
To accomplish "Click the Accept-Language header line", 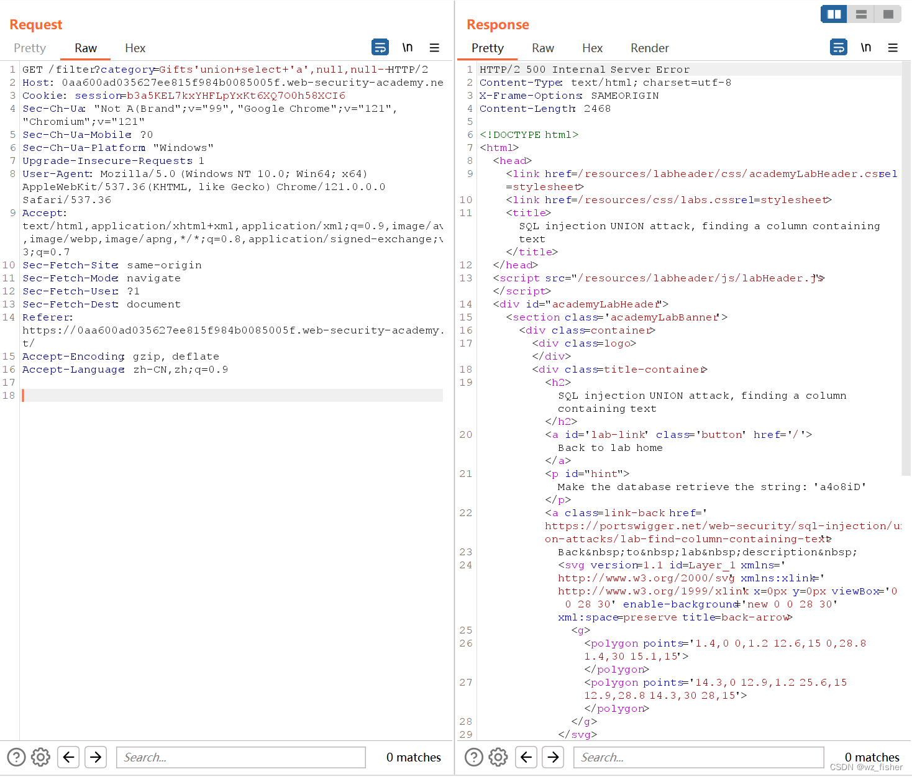I will click(x=125, y=370).
